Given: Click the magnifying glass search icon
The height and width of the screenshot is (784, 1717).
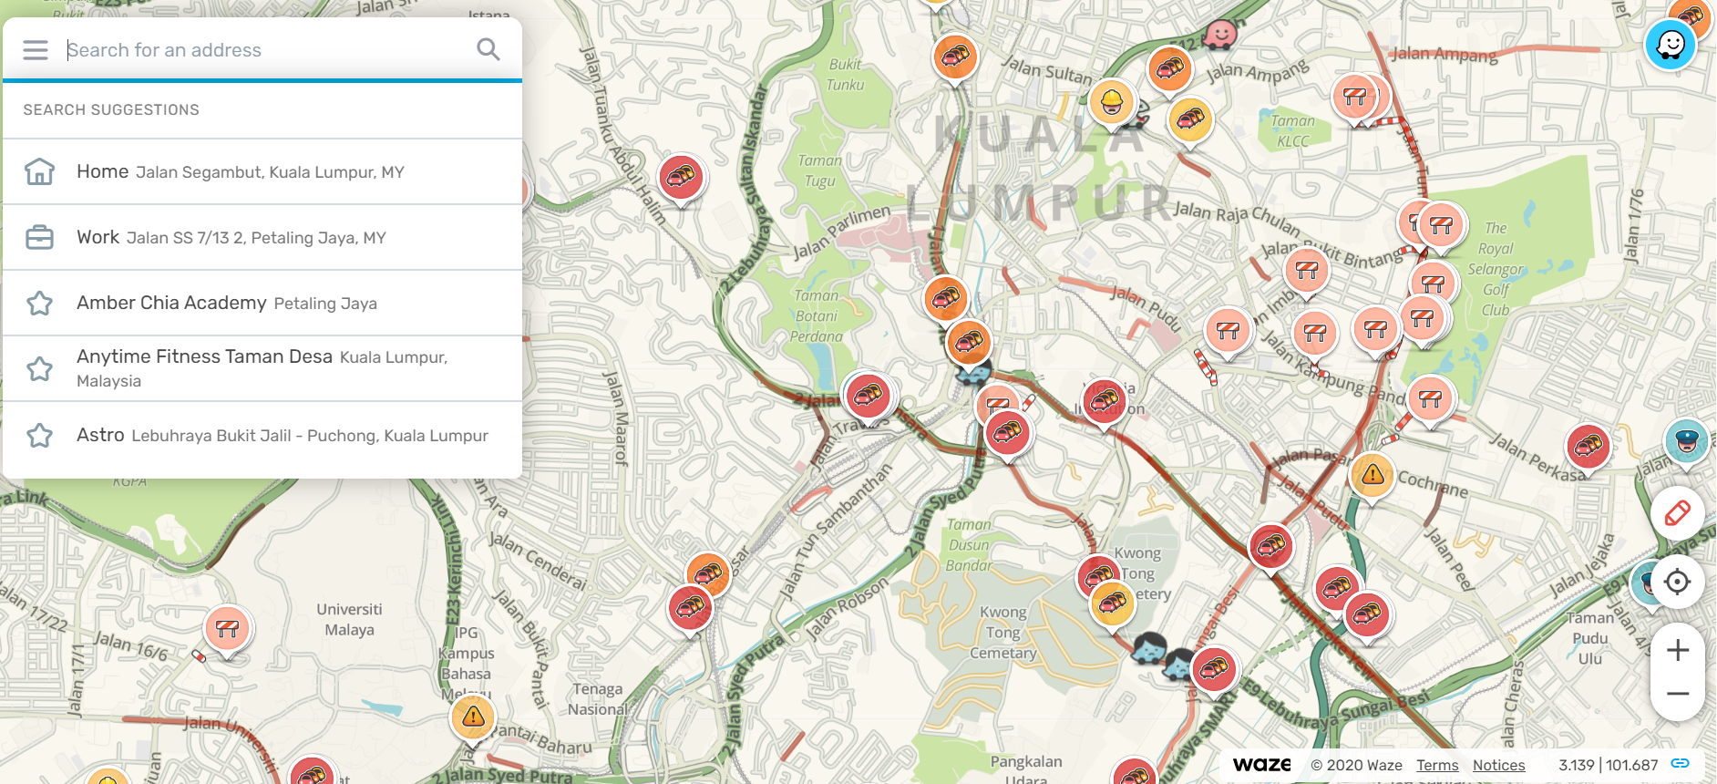Looking at the screenshot, I should [488, 49].
